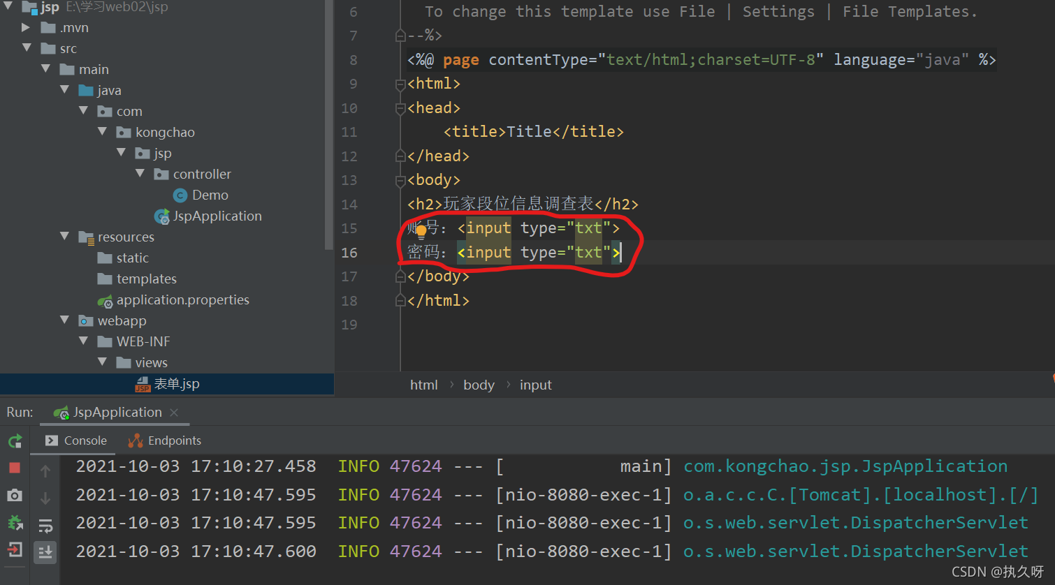Collapse the resources folder
Screen dimensions: 1055x585
pyautogui.click(x=65, y=236)
